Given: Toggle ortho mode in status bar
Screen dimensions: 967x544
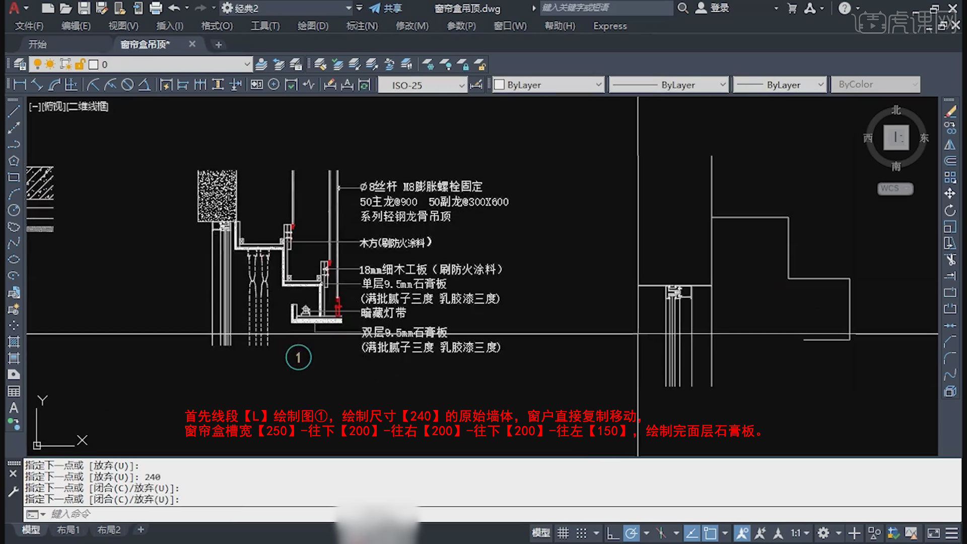Looking at the screenshot, I should coord(612,533).
